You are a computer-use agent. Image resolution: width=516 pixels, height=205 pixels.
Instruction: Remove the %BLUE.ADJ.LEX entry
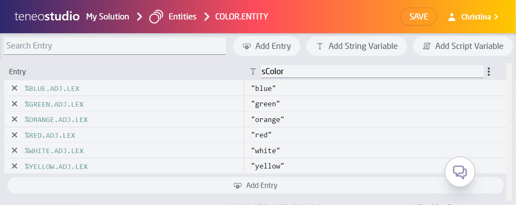[x=15, y=88]
